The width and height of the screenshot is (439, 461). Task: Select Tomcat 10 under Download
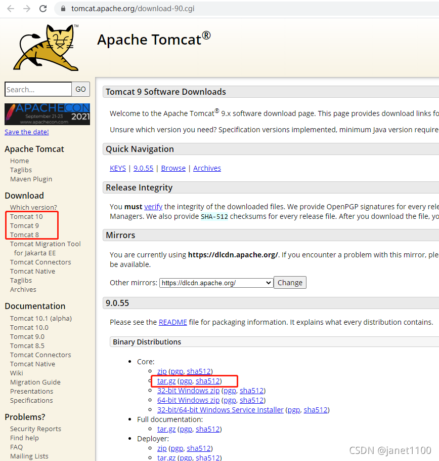[26, 217]
